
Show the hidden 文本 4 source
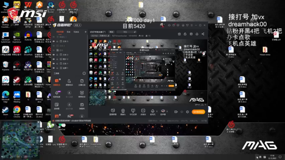point(54,46)
